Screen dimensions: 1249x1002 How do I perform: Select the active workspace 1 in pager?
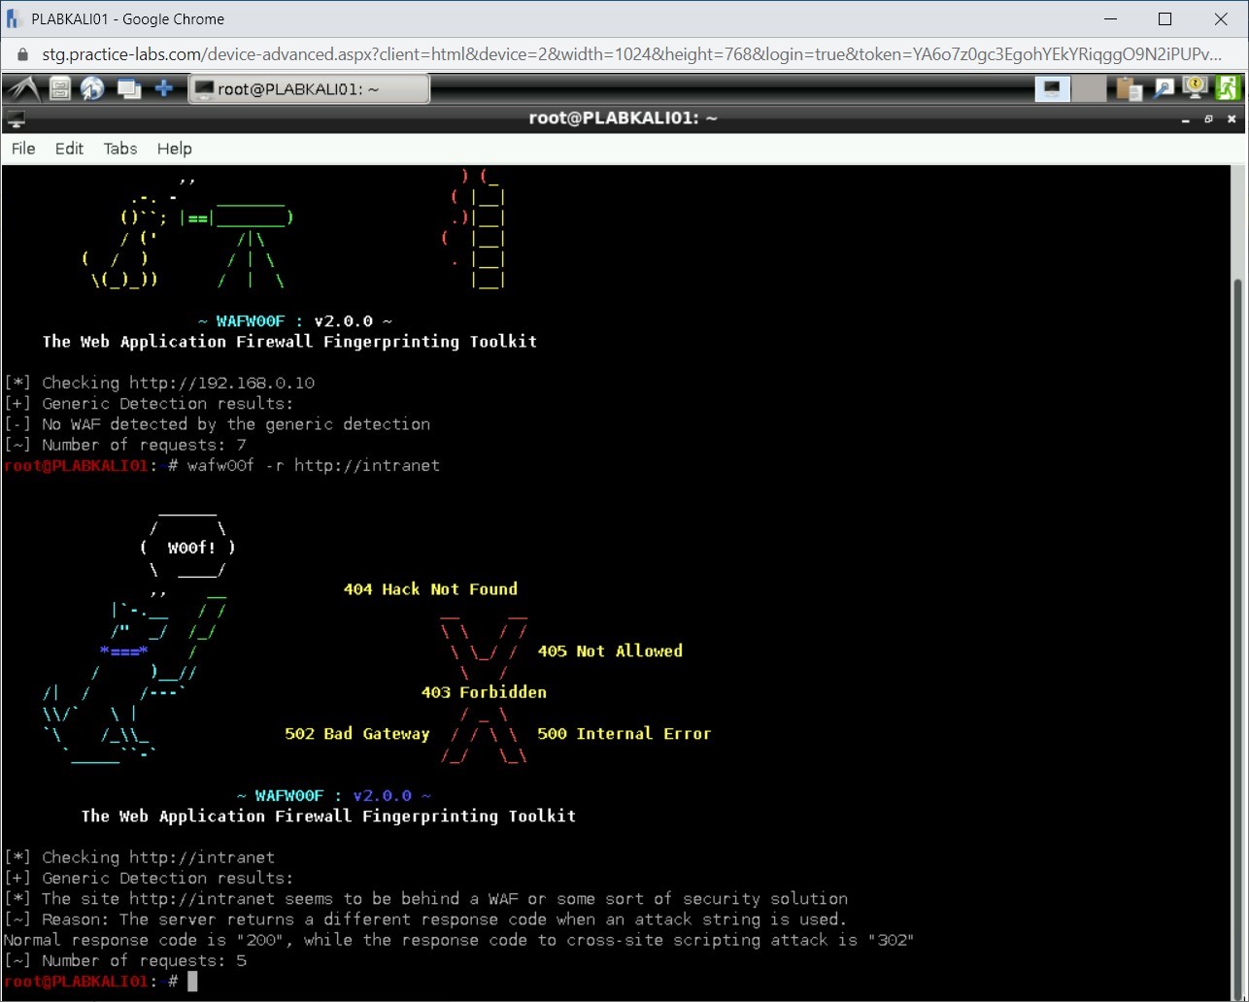point(1052,89)
